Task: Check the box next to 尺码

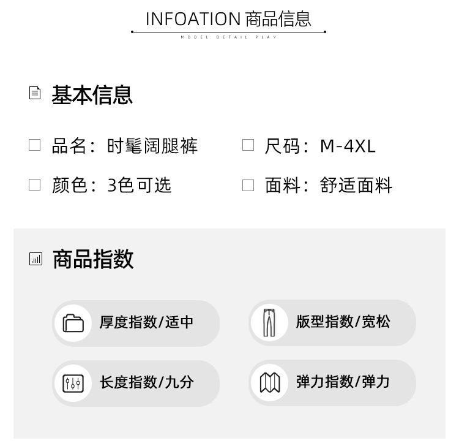Action: (x=248, y=145)
